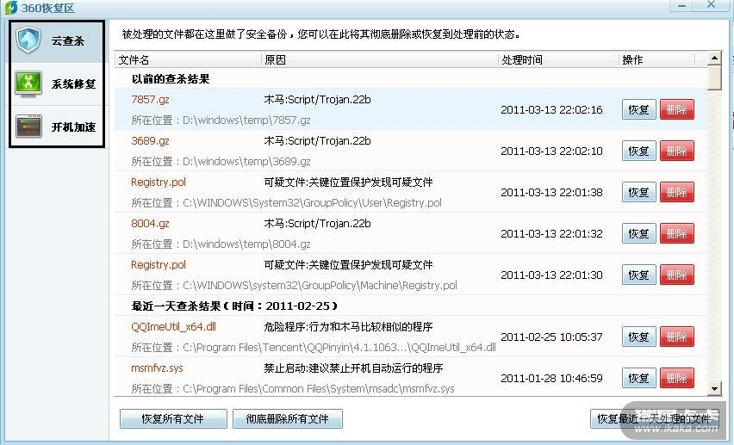
Task: Click group header 以前的查杀结果
Action: [171, 79]
